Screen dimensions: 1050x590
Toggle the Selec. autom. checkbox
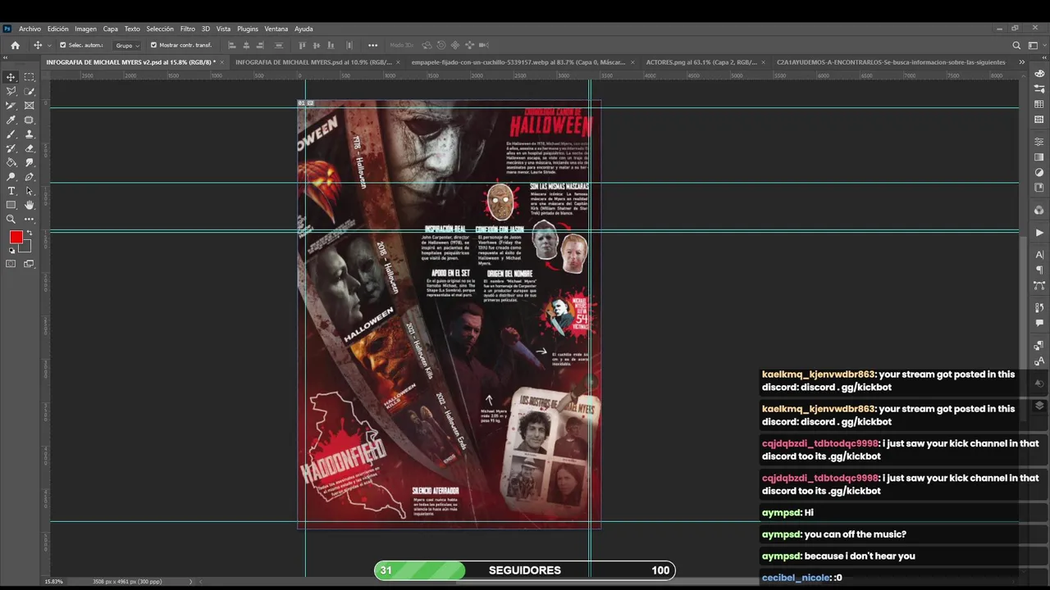click(63, 45)
